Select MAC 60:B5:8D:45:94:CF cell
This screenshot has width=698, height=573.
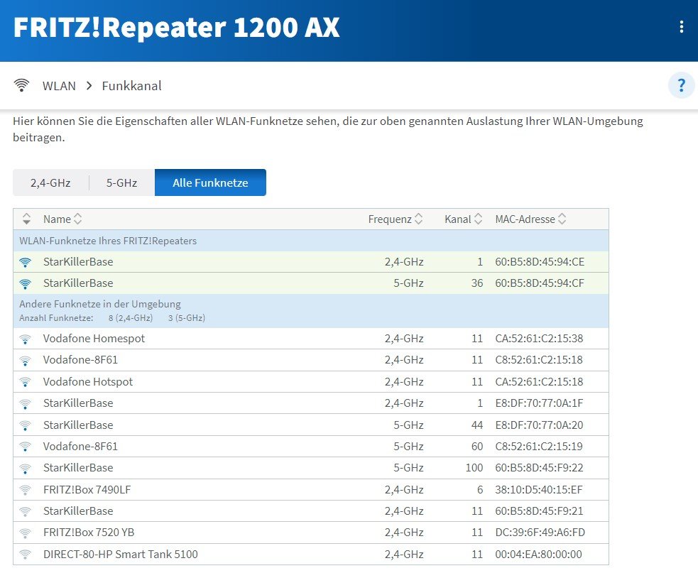540,283
